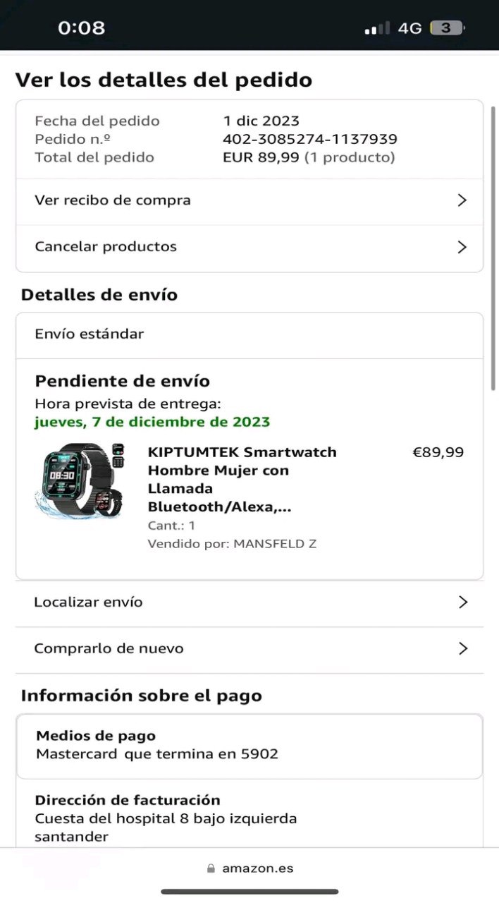Tap the seller name MANSFELD Z

click(275, 544)
